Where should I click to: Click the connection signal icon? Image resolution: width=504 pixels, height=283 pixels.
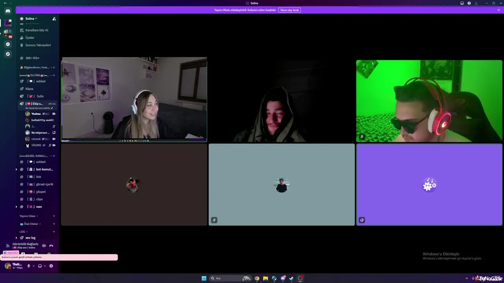8,246
